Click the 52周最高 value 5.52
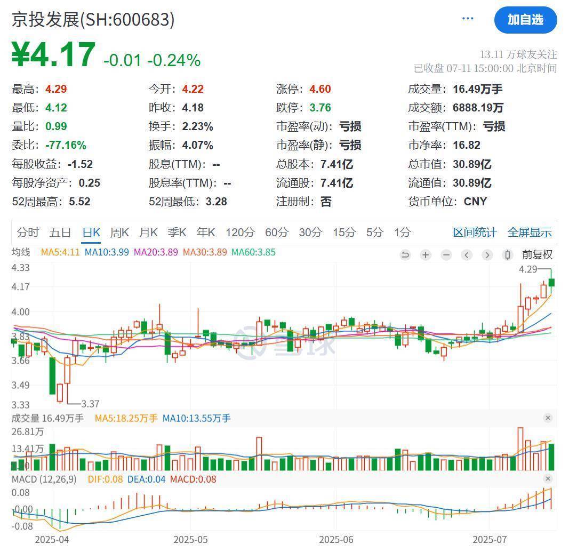Image resolution: width=569 pixels, height=552 pixels. click(x=79, y=202)
